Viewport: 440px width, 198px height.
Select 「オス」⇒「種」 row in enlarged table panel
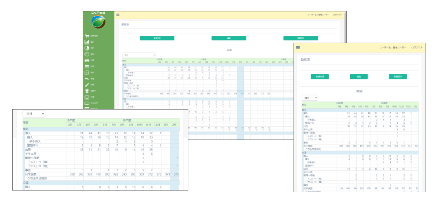(37, 166)
